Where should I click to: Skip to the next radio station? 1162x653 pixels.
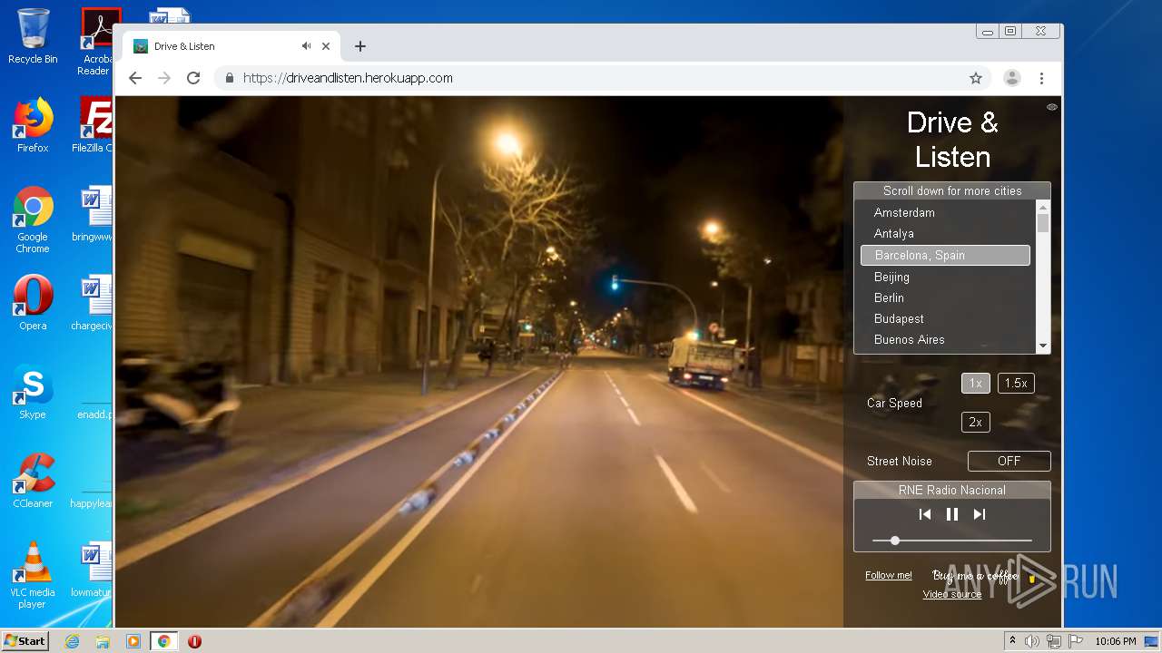(x=980, y=514)
